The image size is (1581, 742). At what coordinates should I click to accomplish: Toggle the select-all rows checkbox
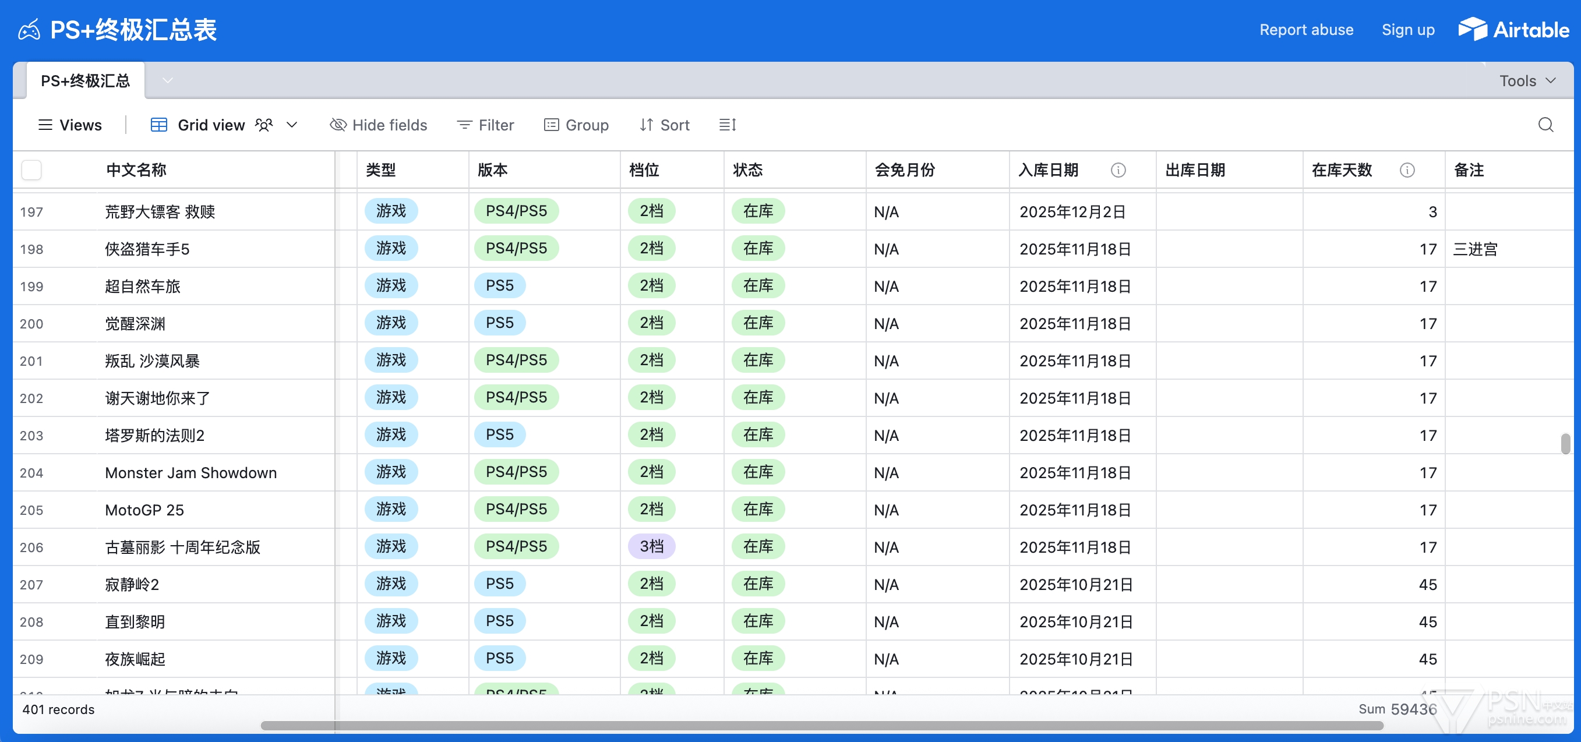[x=31, y=170]
